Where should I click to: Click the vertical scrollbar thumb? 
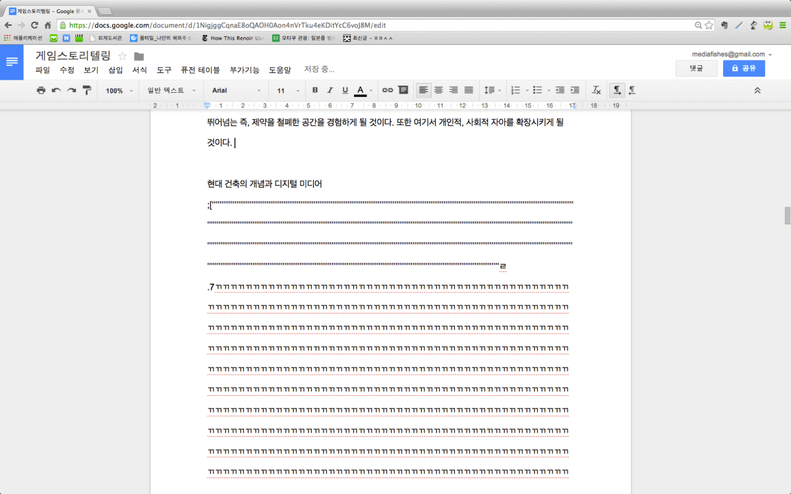(x=786, y=215)
